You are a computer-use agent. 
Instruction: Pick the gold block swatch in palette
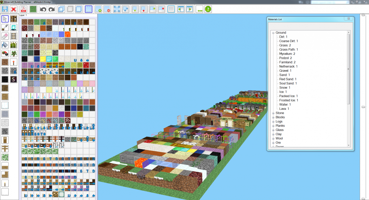(x=43, y=59)
